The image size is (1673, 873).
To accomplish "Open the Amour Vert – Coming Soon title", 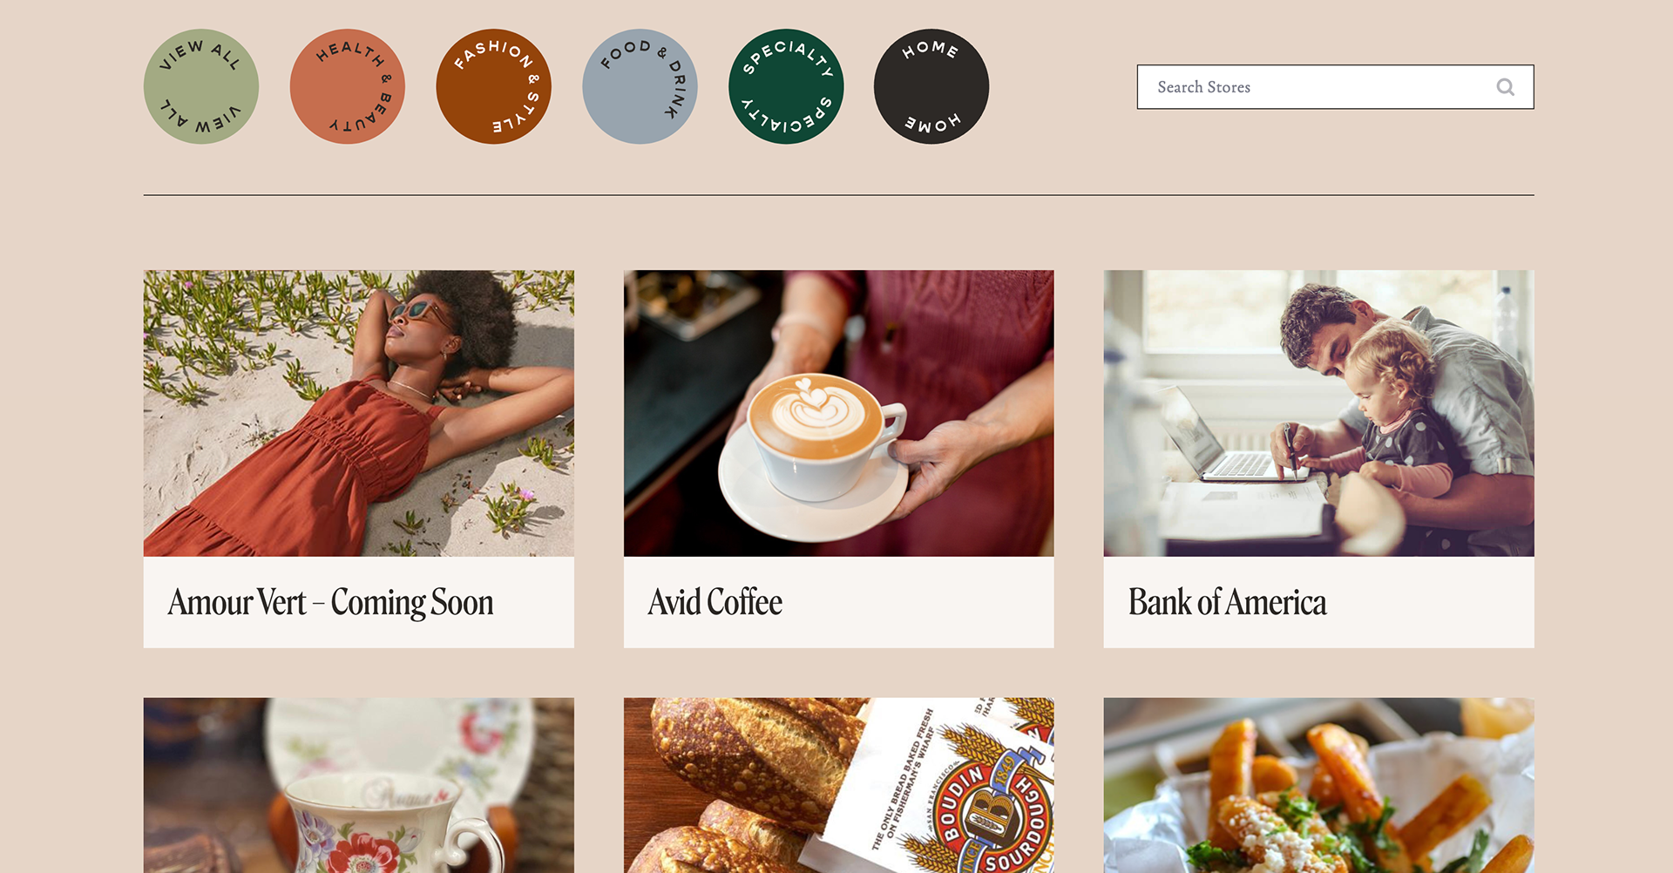I will point(331,602).
